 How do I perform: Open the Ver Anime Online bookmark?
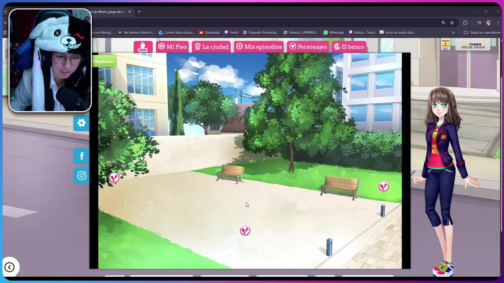(x=136, y=33)
